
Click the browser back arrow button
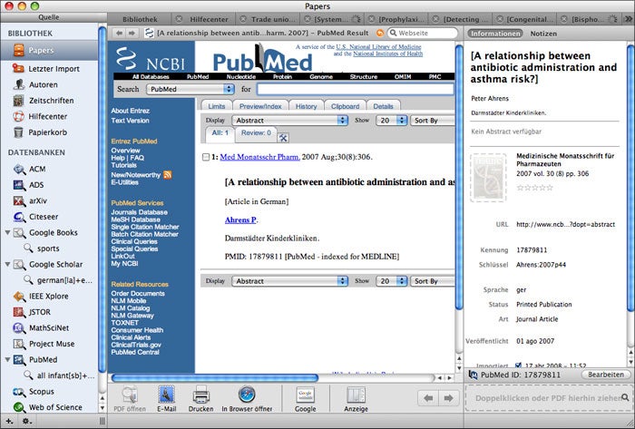(x=119, y=34)
